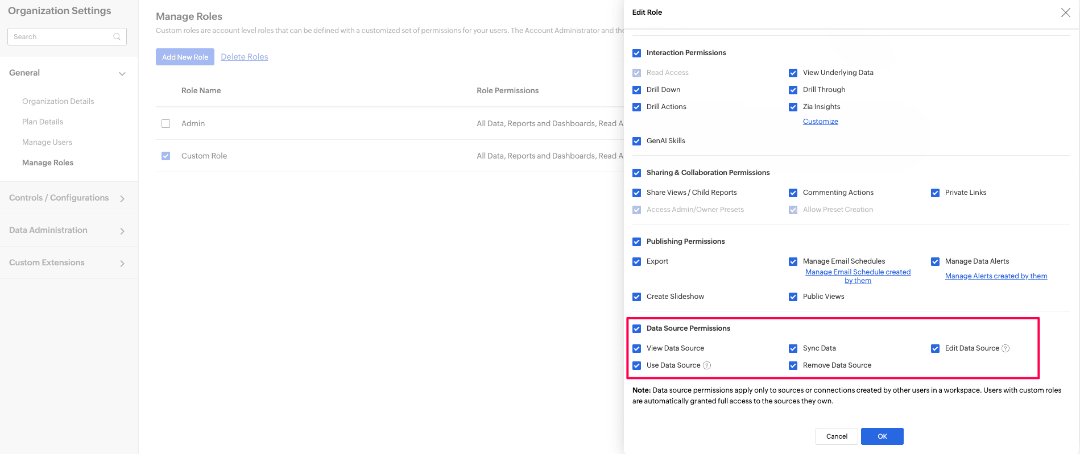Image resolution: width=1080 pixels, height=454 pixels.
Task: Focus the sidebar Search field
Action: point(67,37)
